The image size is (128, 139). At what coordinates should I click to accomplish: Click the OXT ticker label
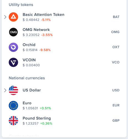pyautogui.click(x=116, y=47)
